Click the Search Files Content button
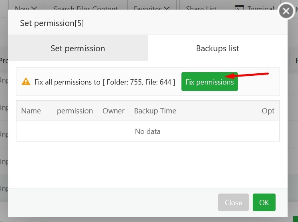This screenshot has height=222, width=298. 86,8
